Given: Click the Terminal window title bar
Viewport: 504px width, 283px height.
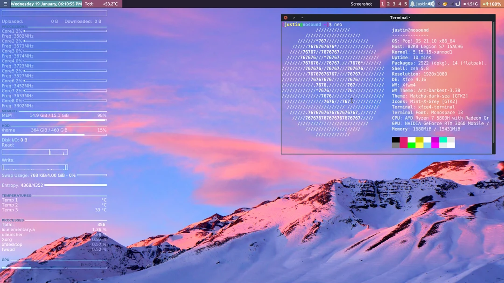Looking at the screenshot, I should (x=400, y=17).
